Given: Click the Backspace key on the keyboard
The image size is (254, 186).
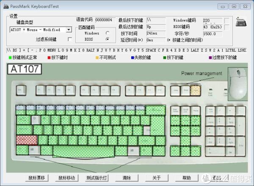Looking at the screenshot, I should (155, 110).
